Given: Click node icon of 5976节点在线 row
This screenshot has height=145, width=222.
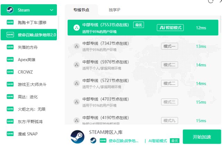Looking at the screenshot, I should click(x=77, y=65).
